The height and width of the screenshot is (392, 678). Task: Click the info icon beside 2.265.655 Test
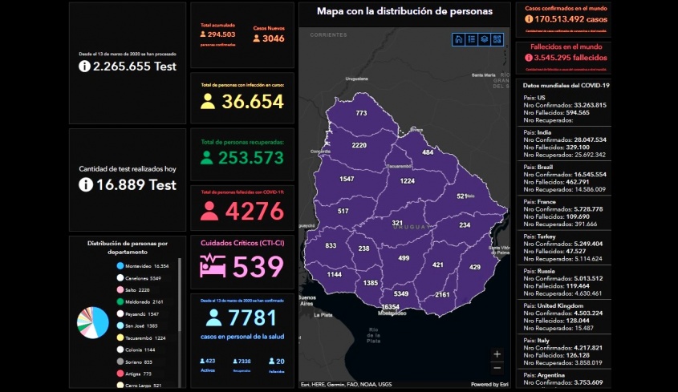point(84,67)
